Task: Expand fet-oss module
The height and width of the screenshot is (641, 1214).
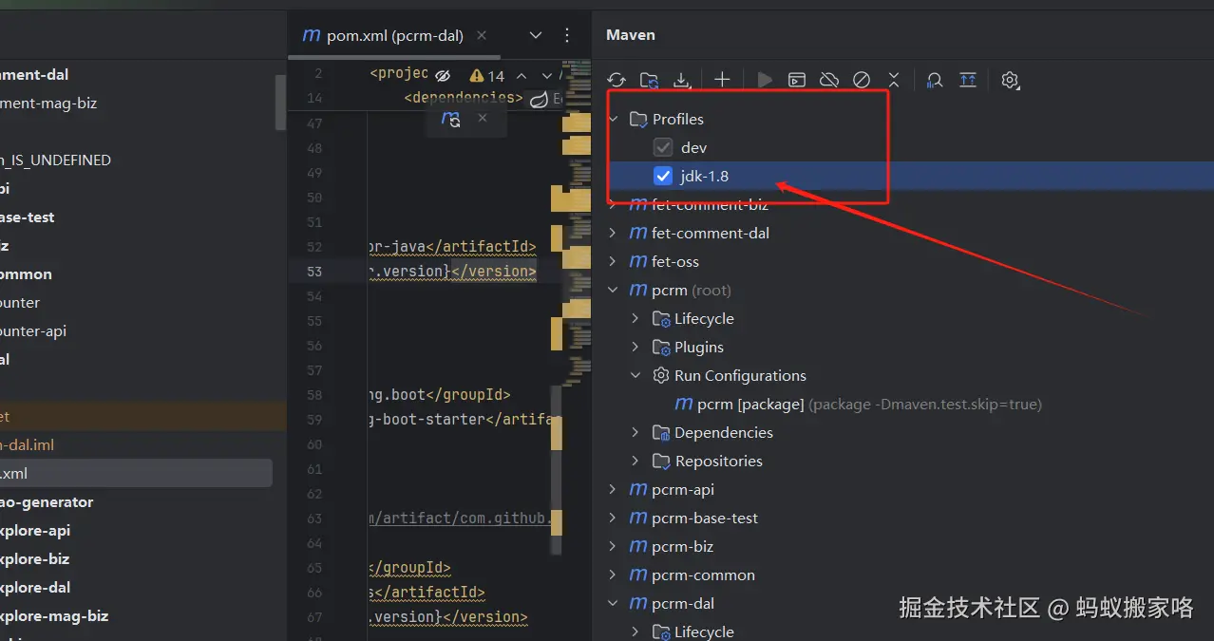Action: (614, 261)
